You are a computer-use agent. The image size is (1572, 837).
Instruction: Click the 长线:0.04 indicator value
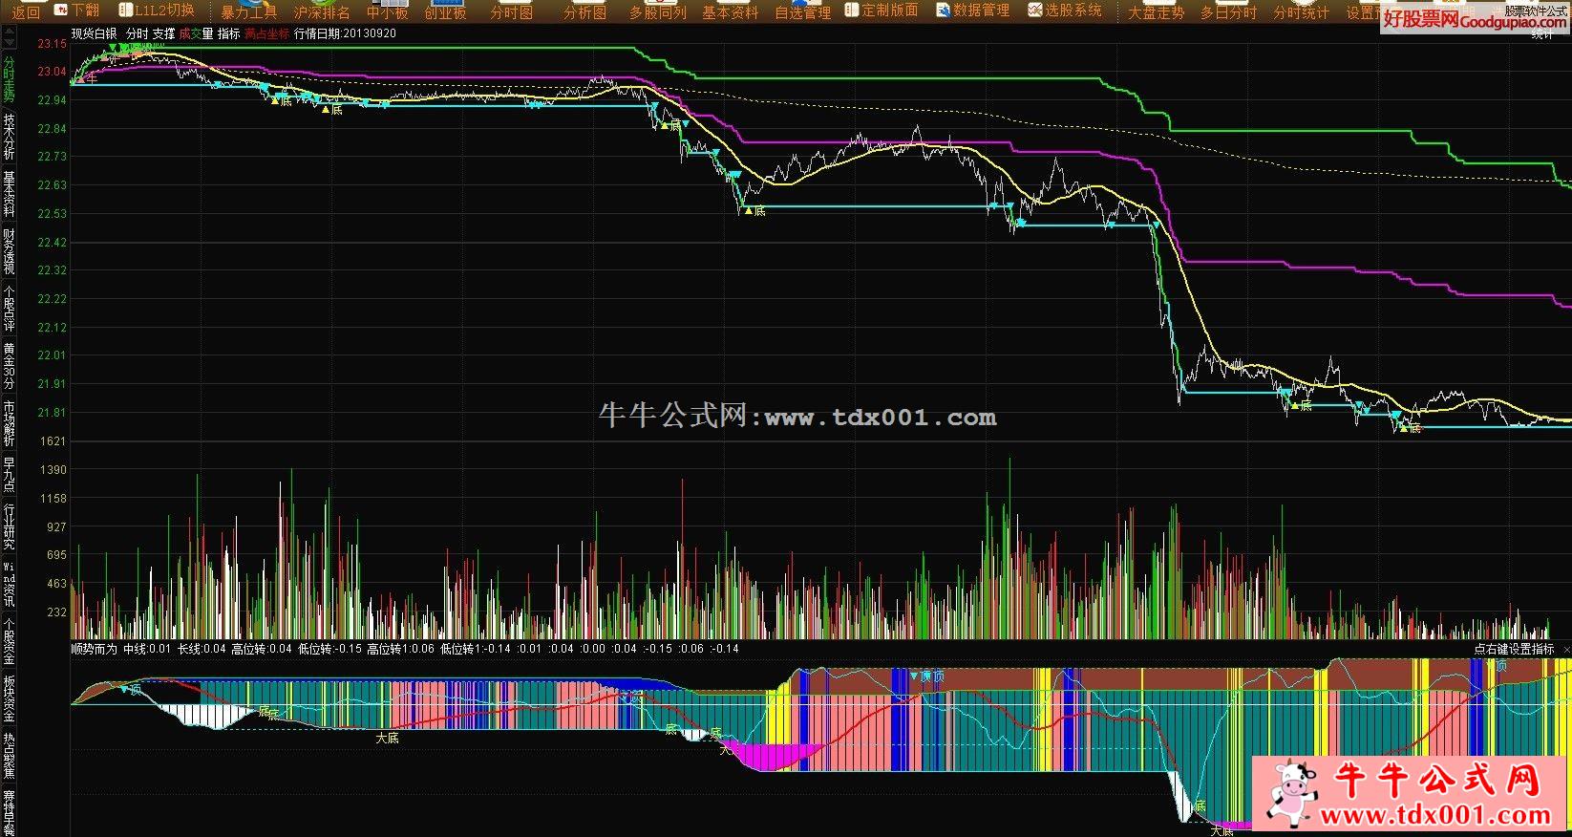click(202, 649)
